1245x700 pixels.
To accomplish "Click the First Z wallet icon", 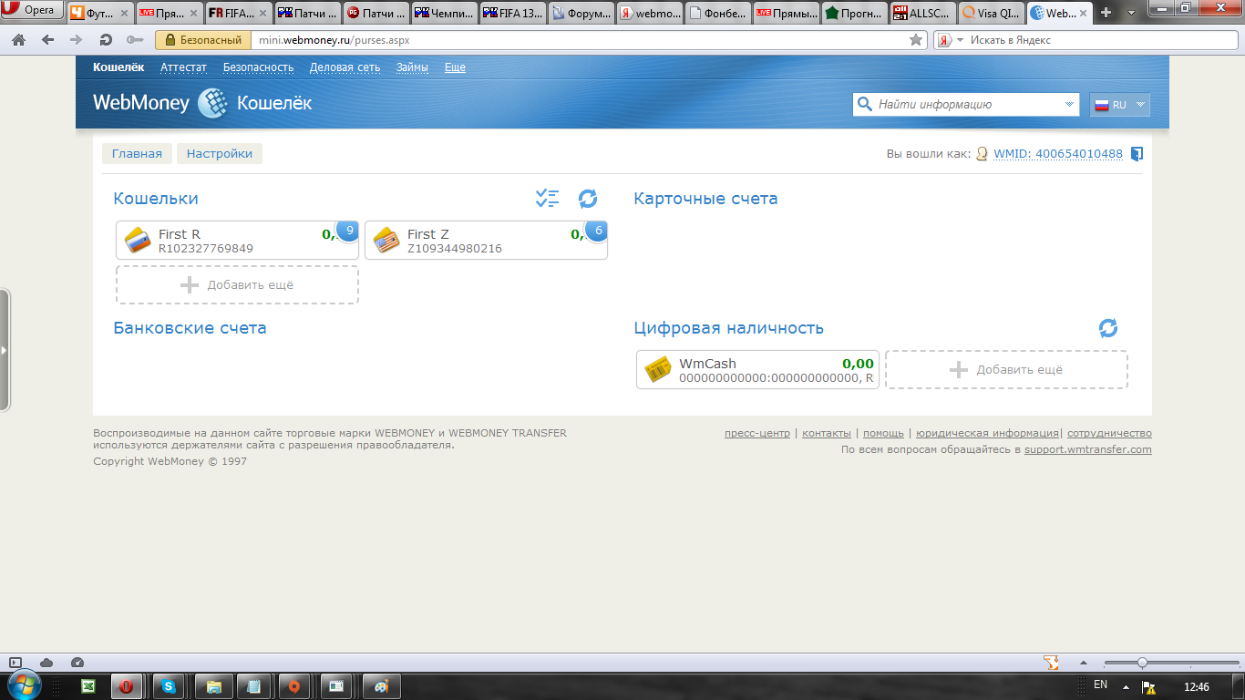I will 387,240.
